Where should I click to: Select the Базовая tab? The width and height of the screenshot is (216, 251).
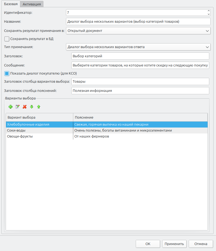(11, 4)
